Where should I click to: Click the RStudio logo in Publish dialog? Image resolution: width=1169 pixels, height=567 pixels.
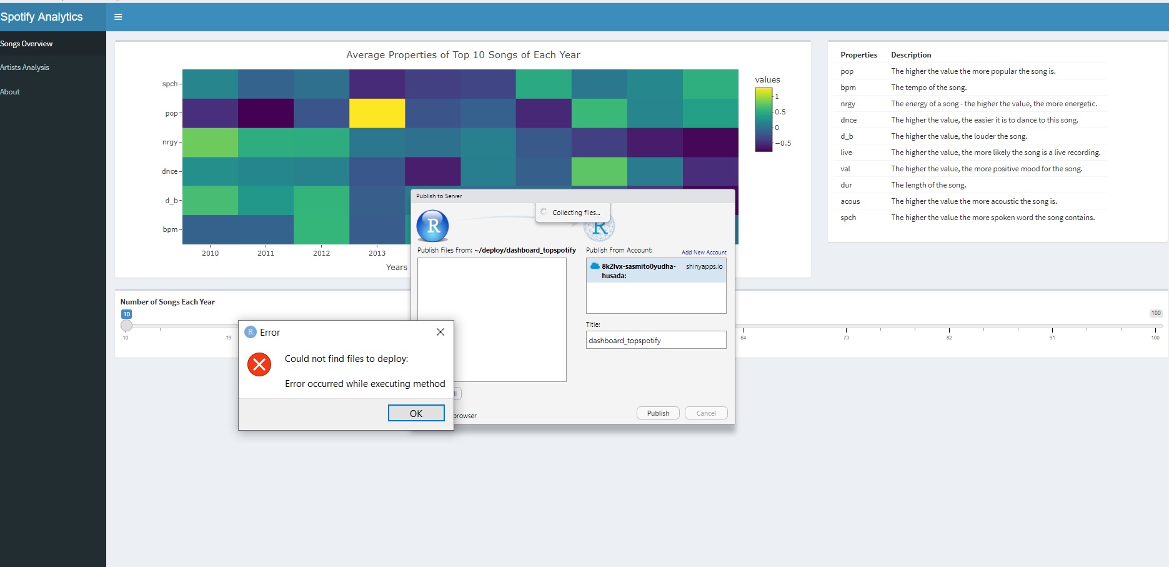(432, 226)
